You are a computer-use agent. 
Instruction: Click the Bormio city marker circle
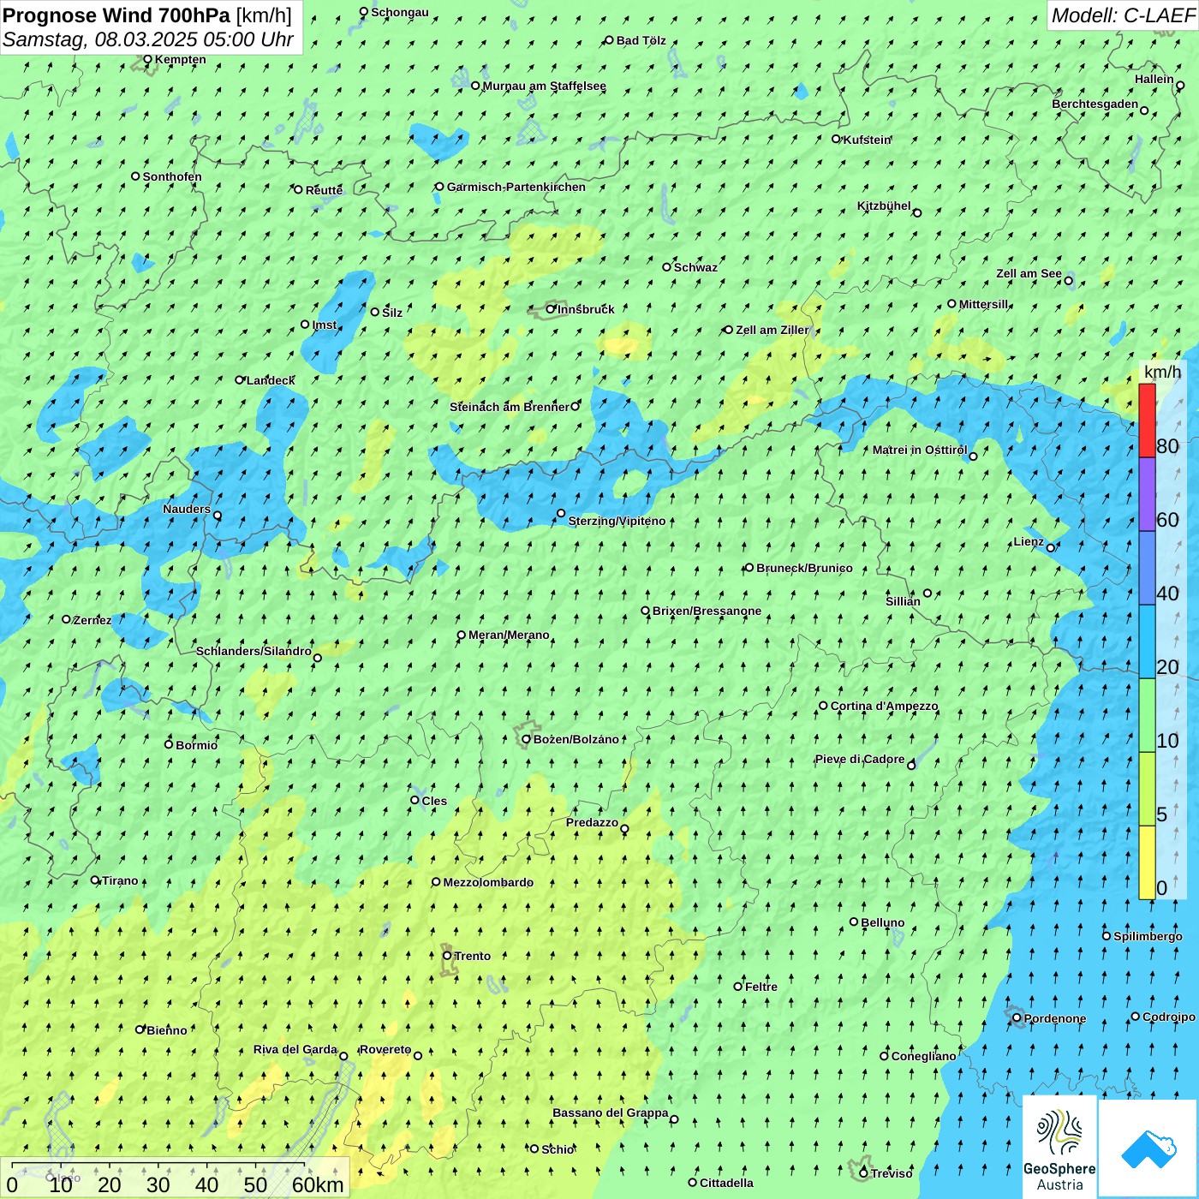coord(169,744)
